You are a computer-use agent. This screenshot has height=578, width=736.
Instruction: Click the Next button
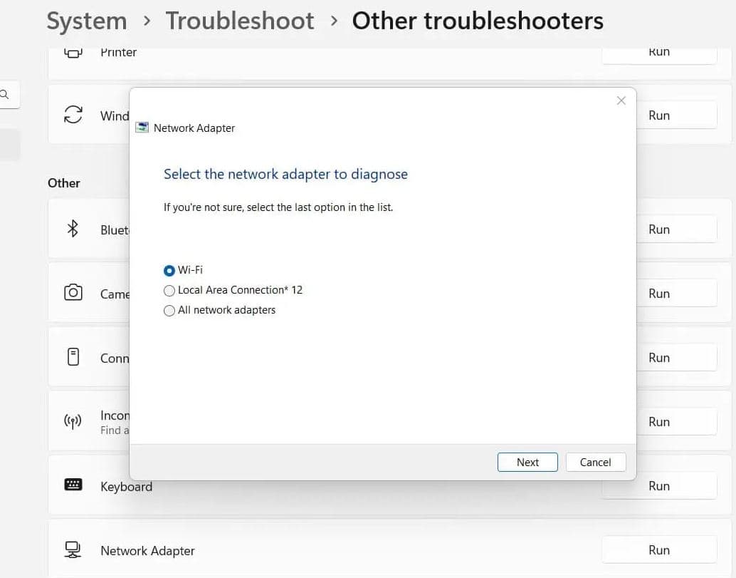click(x=527, y=462)
